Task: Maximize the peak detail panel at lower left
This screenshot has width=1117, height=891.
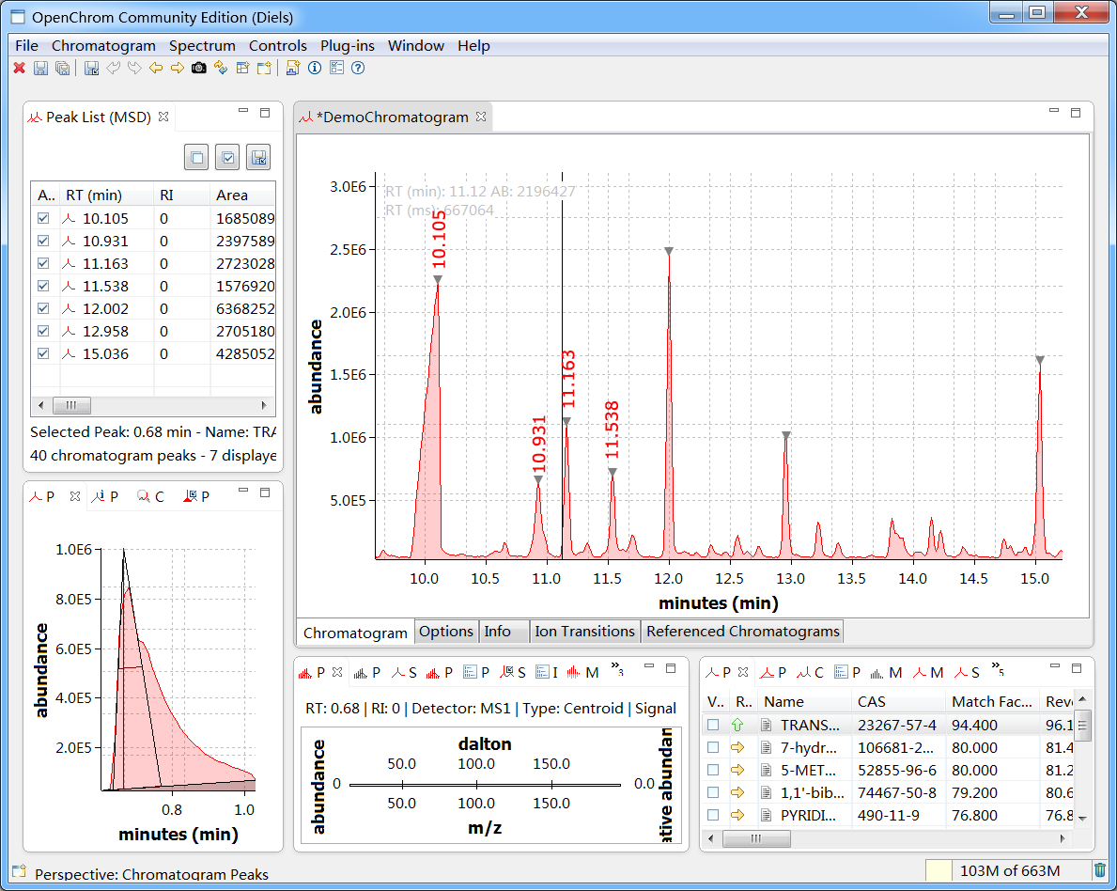Action: click(x=265, y=492)
